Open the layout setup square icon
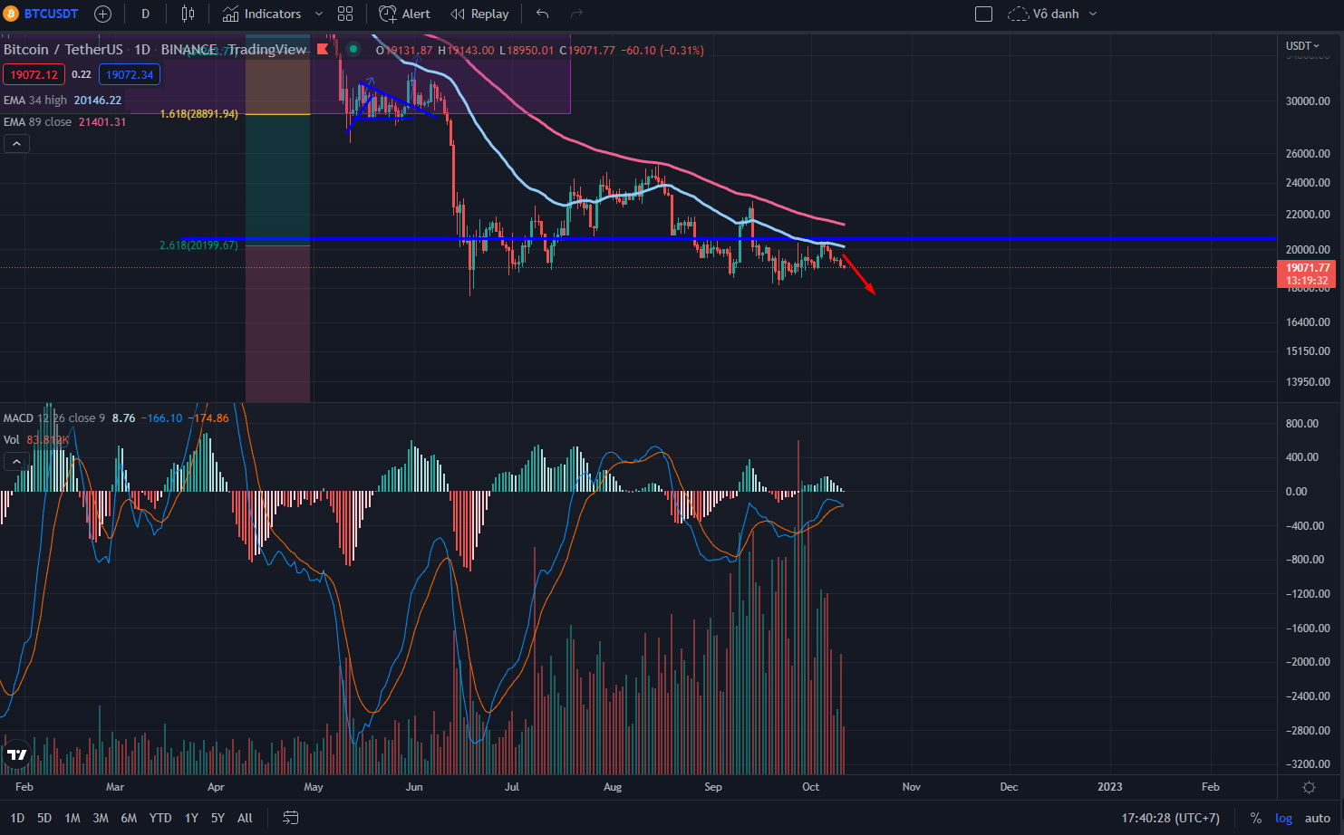The height and width of the screenshot is (835, 1344). pos(983,14)
